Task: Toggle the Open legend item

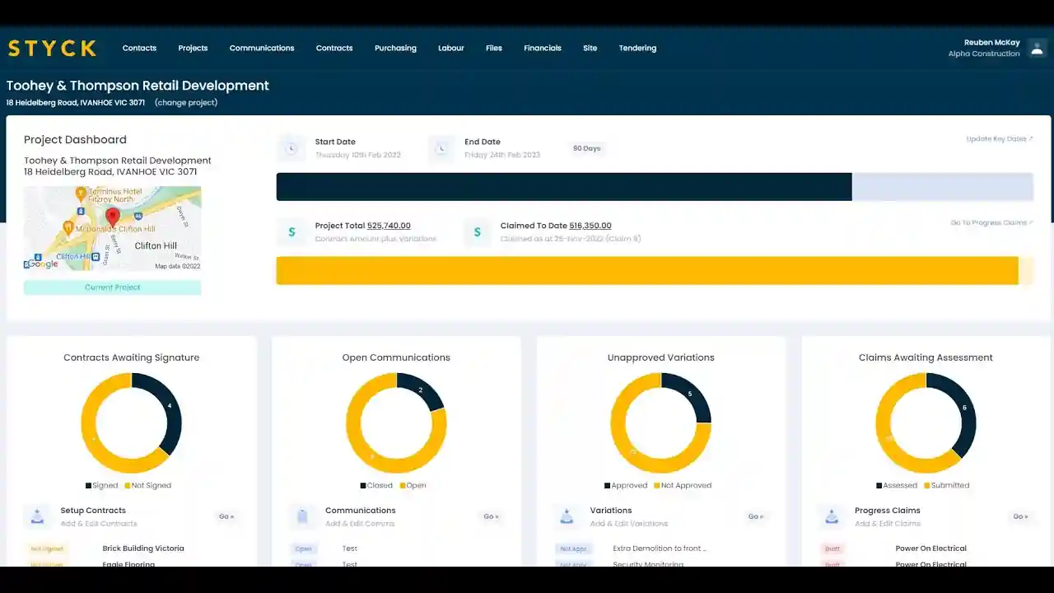Action: 413,485
